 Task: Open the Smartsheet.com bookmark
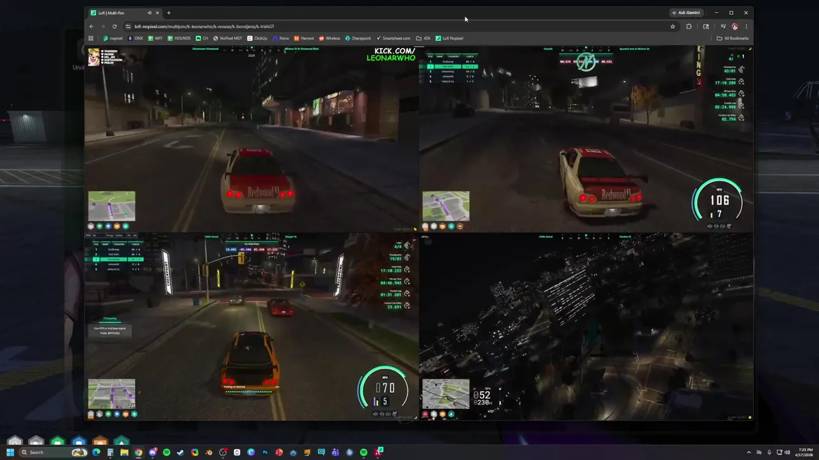pyautogui.click(x=394, y=38)
